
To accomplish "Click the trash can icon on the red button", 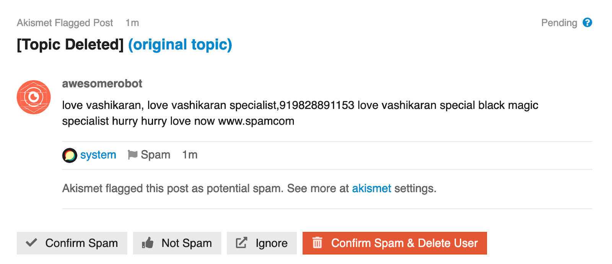I will (x=317, y=243).
